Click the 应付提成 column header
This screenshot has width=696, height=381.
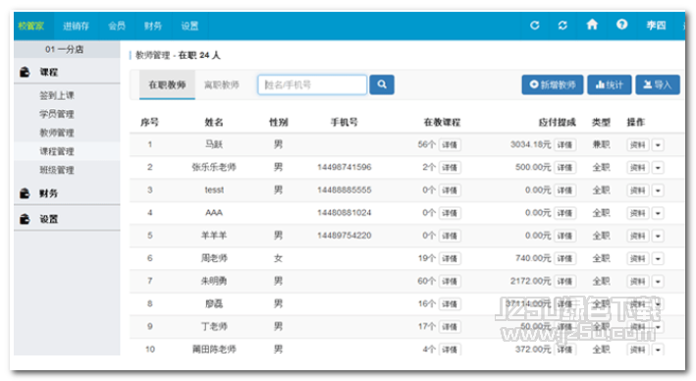[x=558, y=122]
